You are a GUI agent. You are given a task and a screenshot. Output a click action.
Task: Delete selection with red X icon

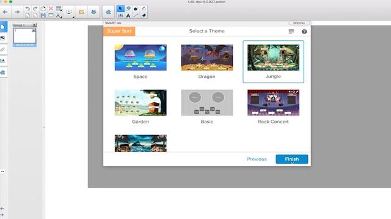pos(51,9)
